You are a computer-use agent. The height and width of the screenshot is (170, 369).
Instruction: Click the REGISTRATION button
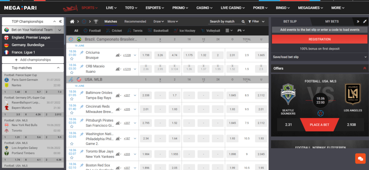320,39
